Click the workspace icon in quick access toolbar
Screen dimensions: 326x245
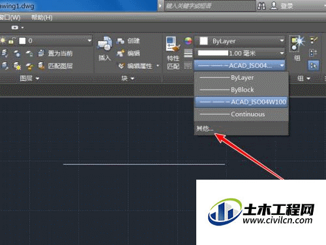tap(15, 27)
